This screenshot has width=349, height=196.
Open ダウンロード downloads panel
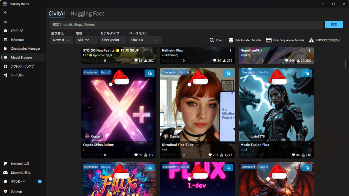[23, 181]
